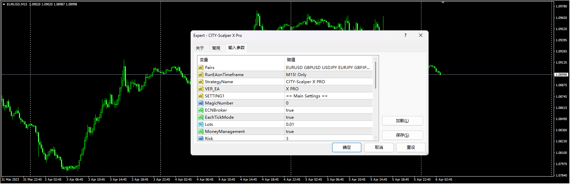This screenshot has height=184, width=570.
Task: Click the chart shift marker triangle at top
Action: (443, 2)
